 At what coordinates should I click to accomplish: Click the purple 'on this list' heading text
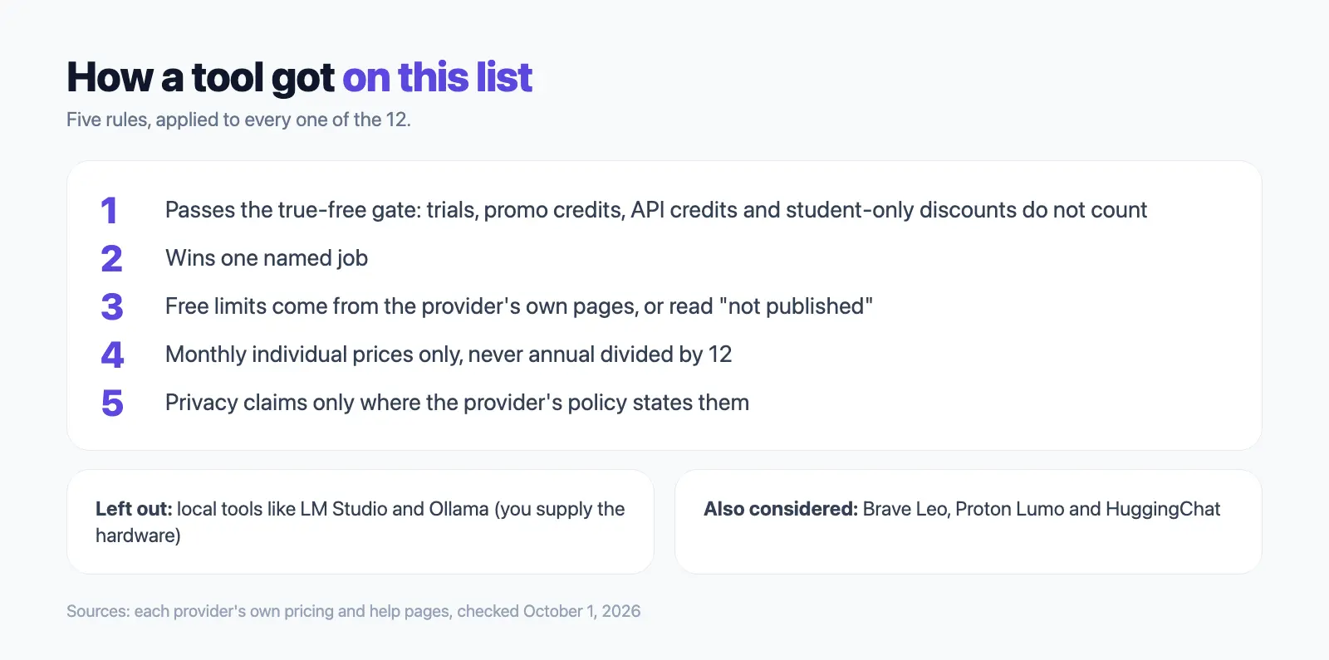tap(437, 77)
